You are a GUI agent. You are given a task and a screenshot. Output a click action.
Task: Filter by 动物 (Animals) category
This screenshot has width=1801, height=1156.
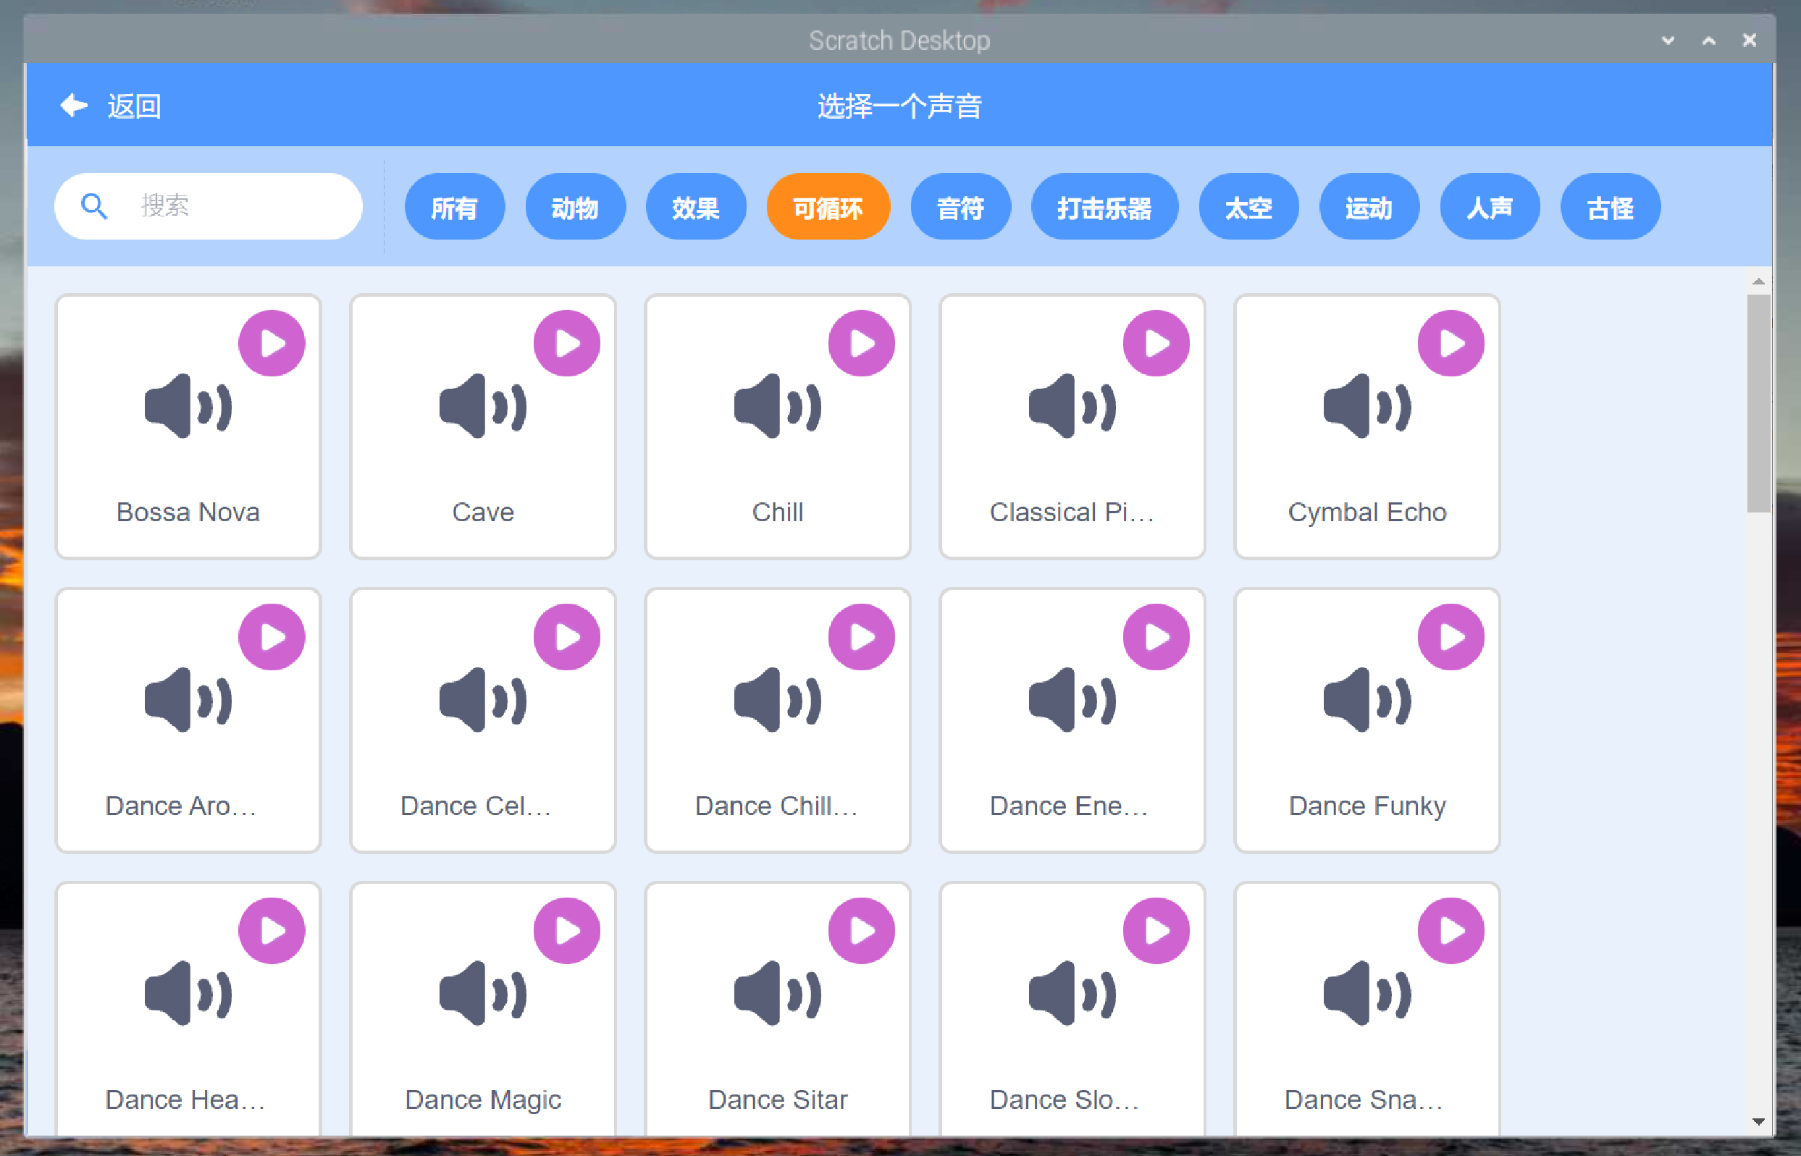tap(575, 207)
